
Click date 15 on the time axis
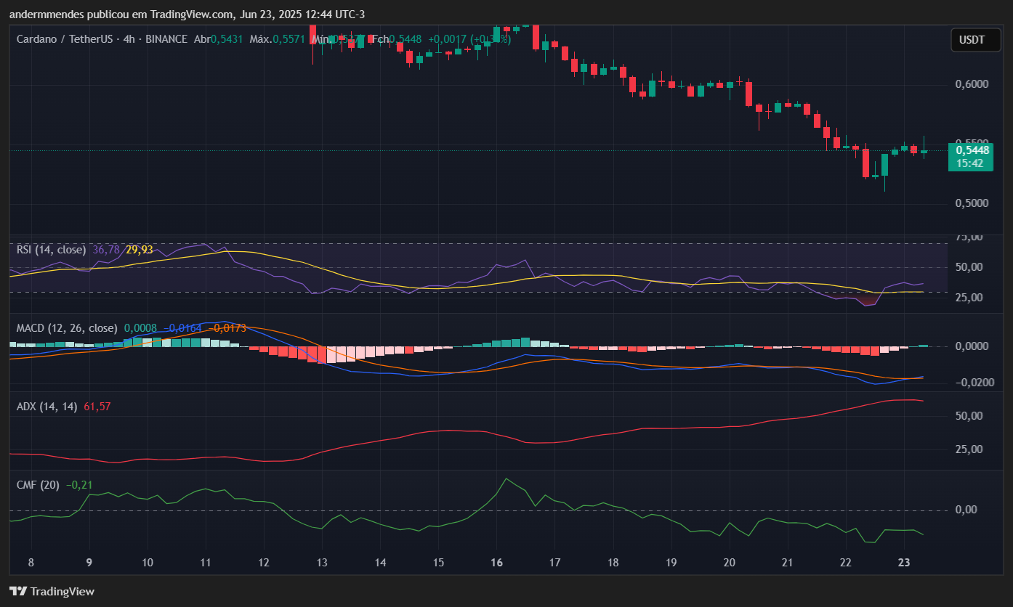(x=438, y=563)
